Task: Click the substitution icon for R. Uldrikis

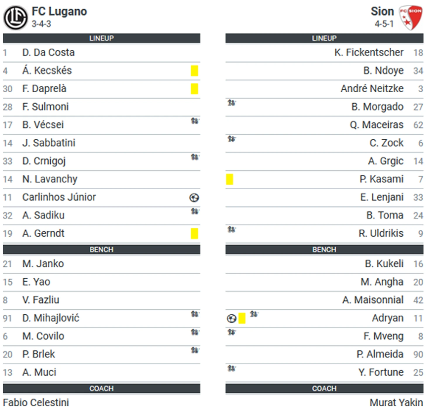Action: [232, 229]
